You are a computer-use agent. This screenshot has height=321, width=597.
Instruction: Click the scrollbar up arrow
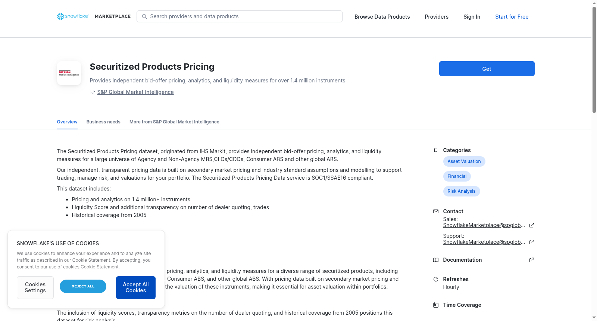[x=594, y=3]
